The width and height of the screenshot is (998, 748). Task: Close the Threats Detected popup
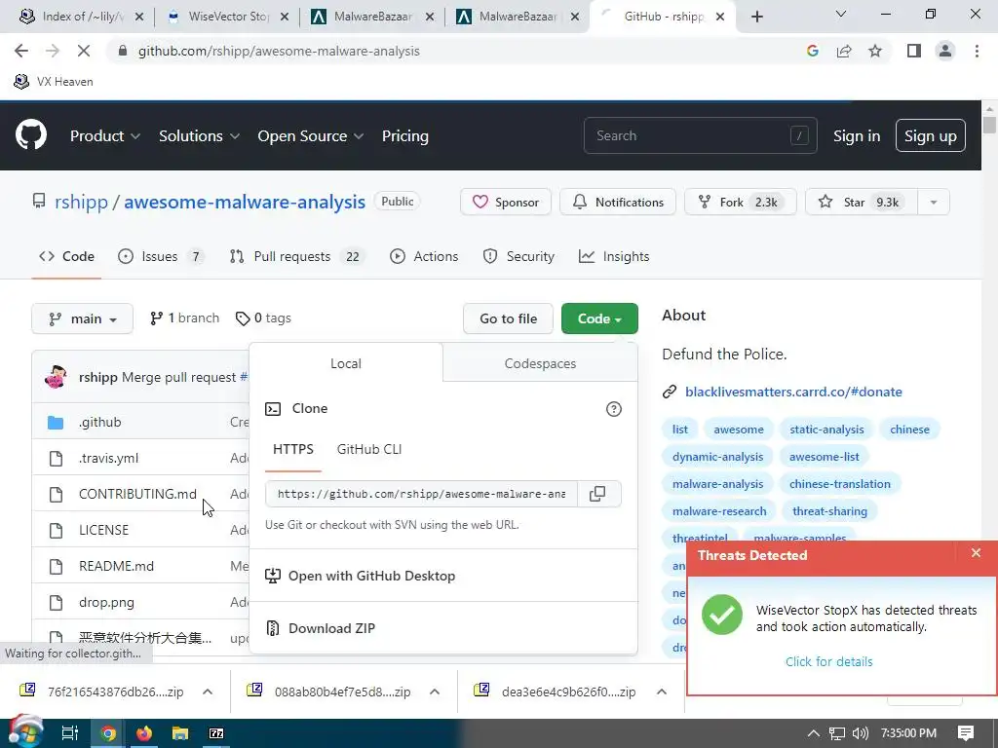tap(976, 553)
